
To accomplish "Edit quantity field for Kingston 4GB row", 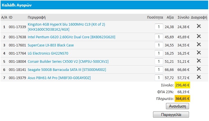I will [159, 27].
